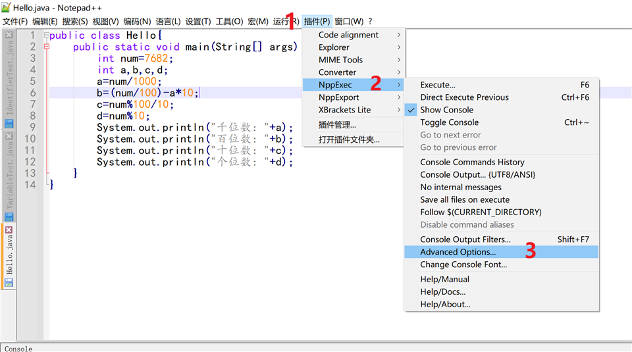
Task: Open Console Commands History
Action: point(502,163)
